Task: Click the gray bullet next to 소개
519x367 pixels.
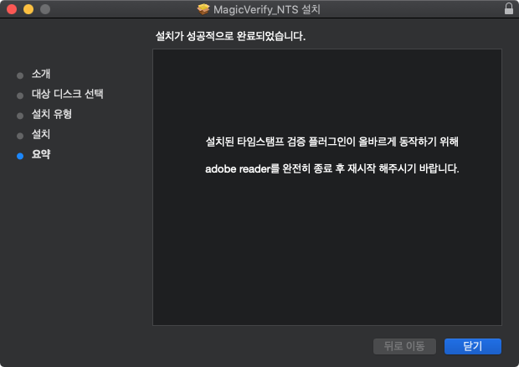Action: point(20,75)
